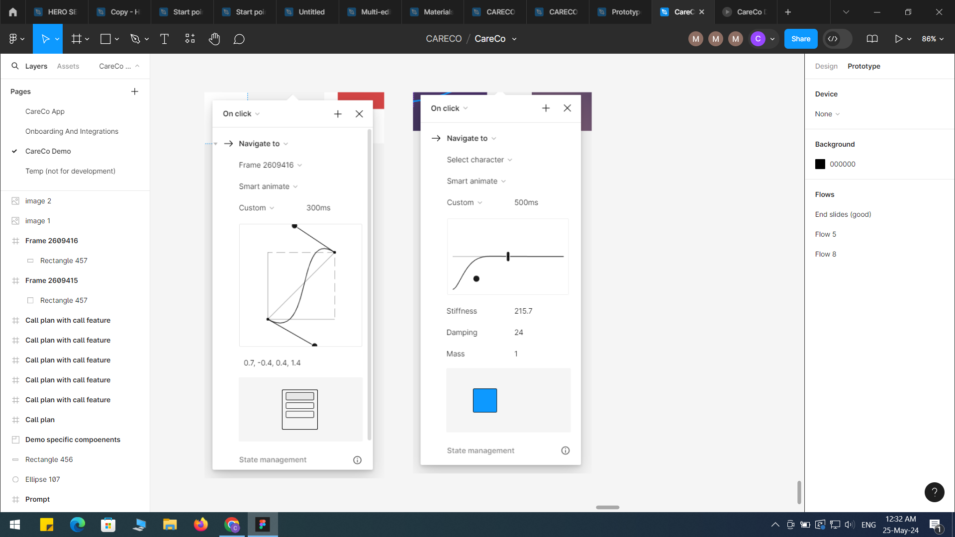Present the prototype with play icon
The image size is (955, 537).
point(898,39)
